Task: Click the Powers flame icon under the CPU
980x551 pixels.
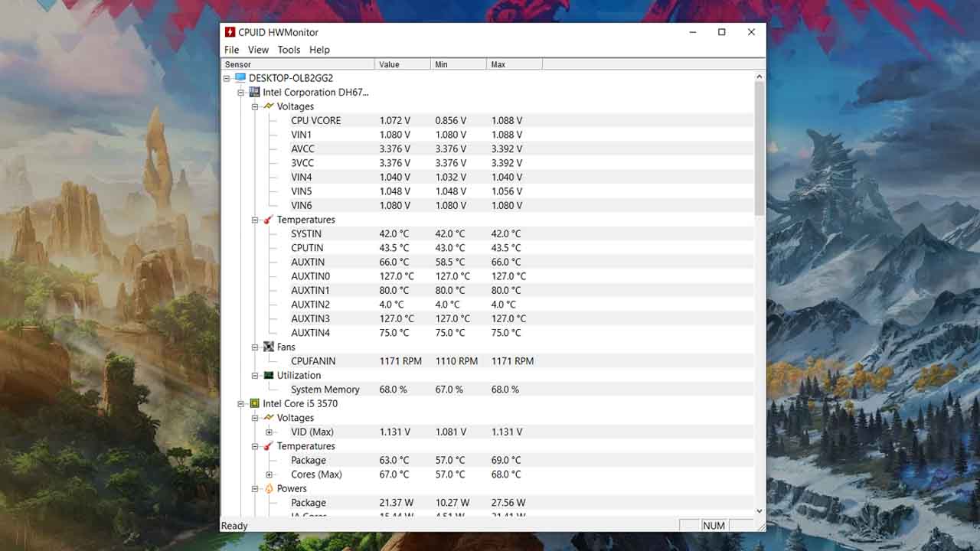Action: tap(269, 488)
